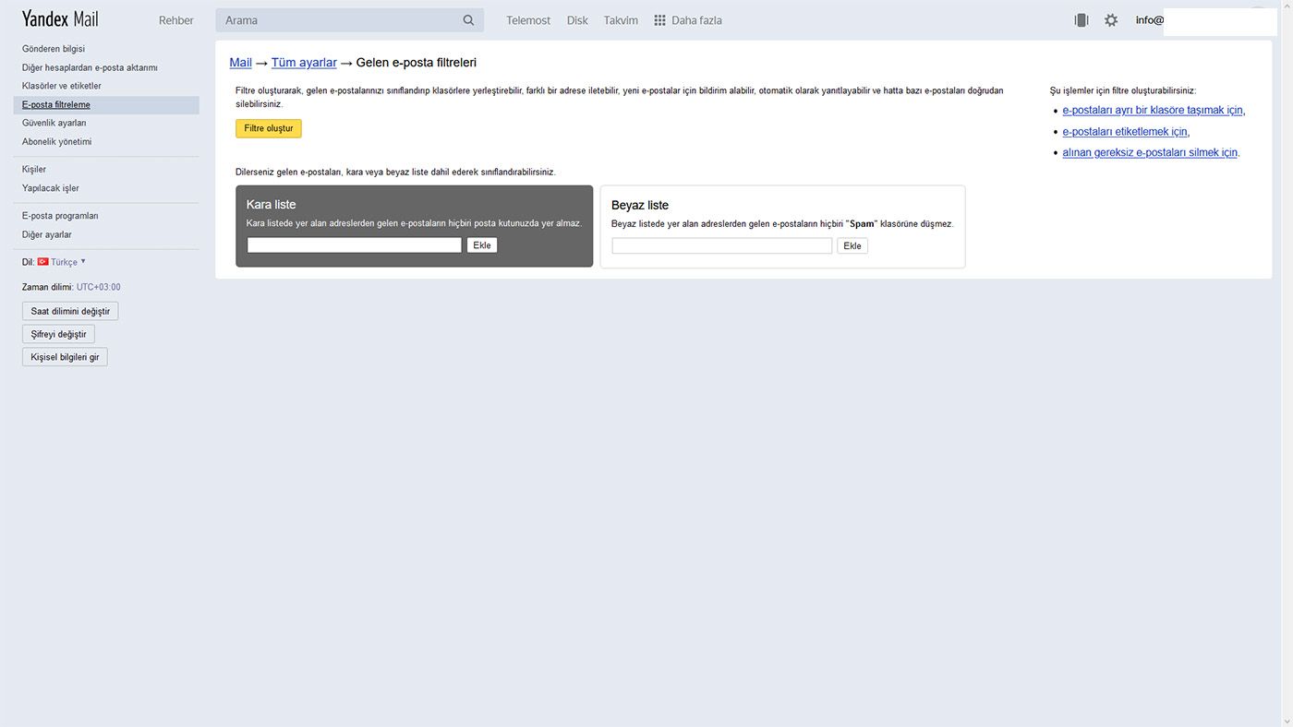Click the Kara liste address field
Image resolution: width=1293 pixels, height=727 pixels.
tap(355, 245)
